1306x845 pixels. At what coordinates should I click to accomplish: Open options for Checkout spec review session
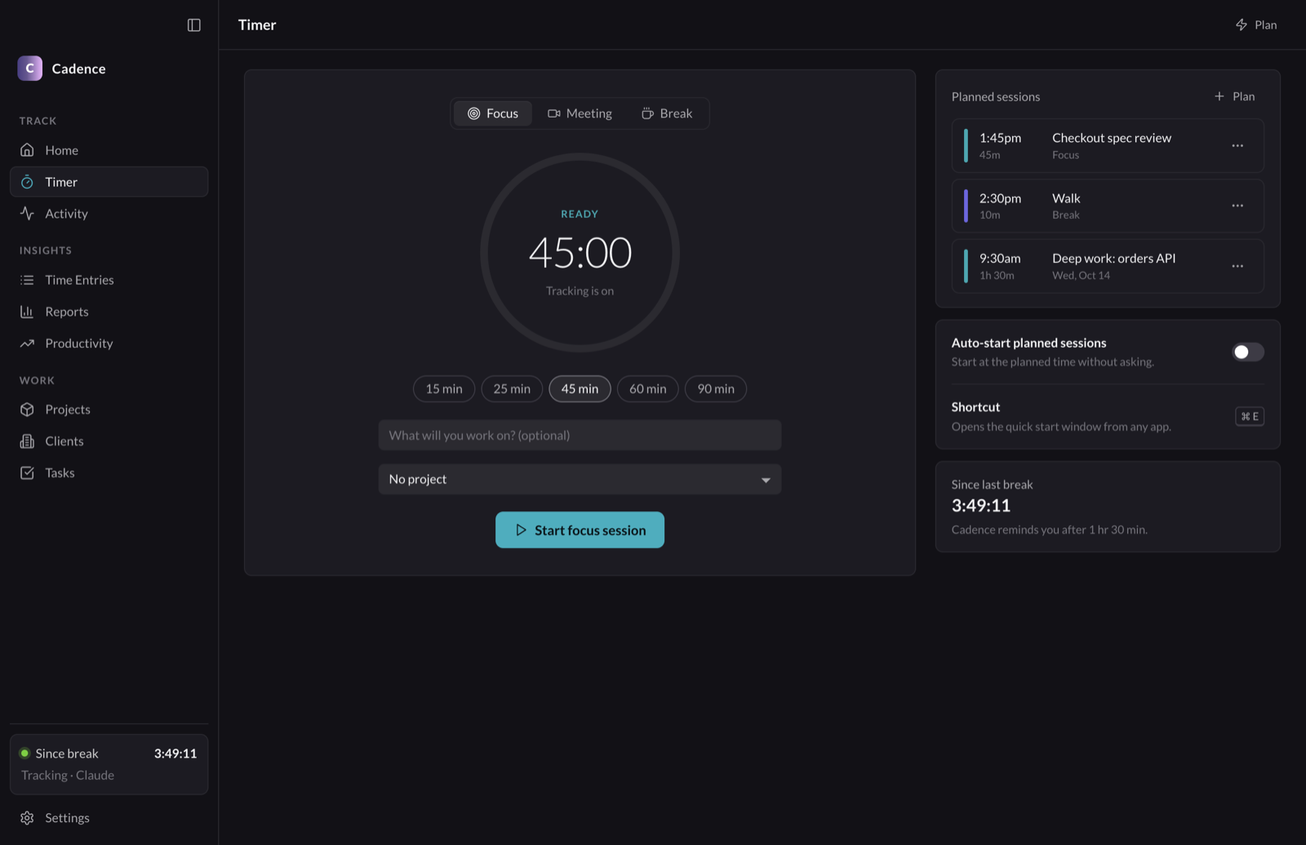[1237, 145]
